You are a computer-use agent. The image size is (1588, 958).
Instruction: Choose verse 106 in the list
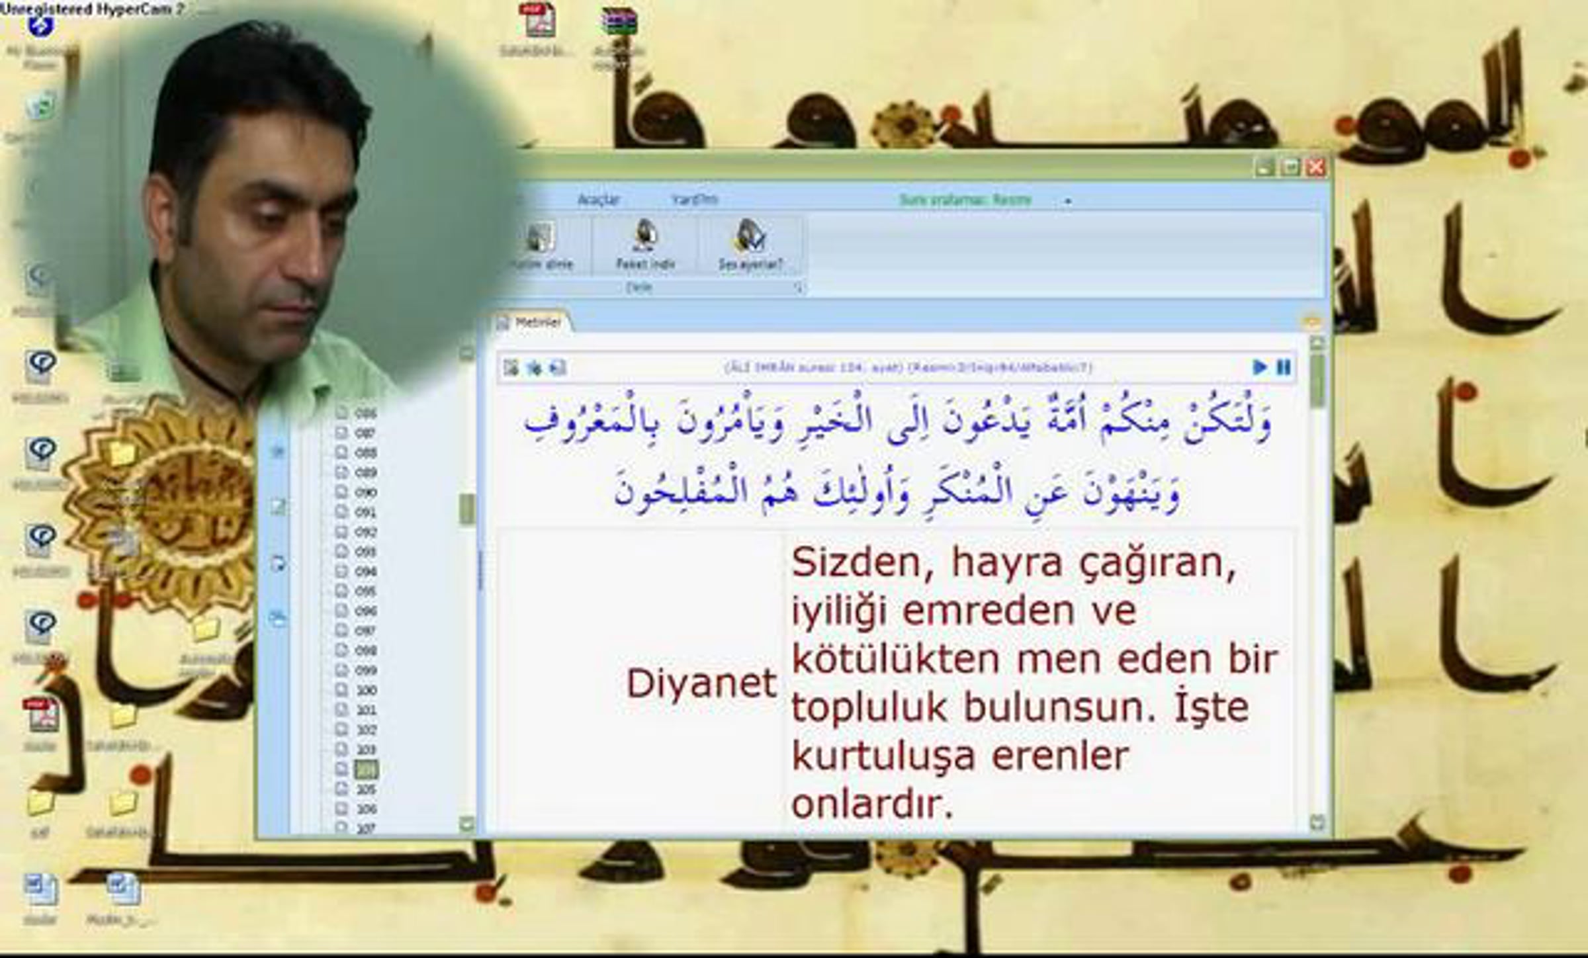(x=365, y=810)
